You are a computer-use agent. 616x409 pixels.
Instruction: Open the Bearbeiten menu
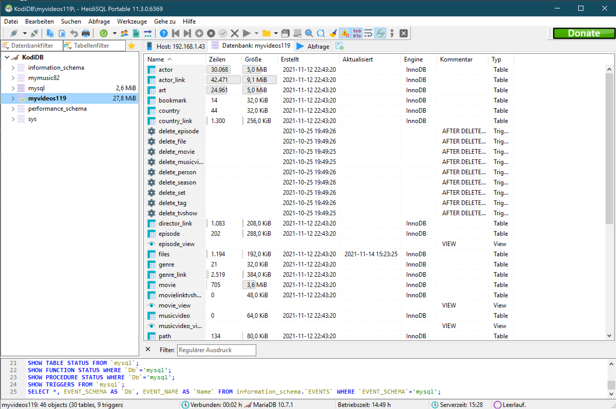coord(40,21)
